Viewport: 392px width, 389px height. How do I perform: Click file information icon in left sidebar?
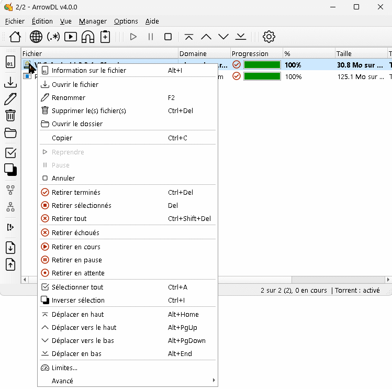pyautogui.click(x=10, y=62)
